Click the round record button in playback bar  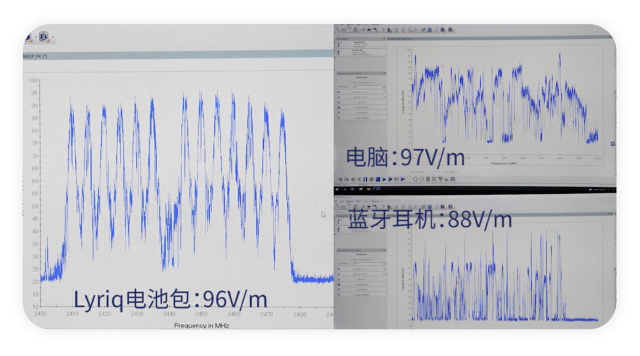[x=372, y=179]
